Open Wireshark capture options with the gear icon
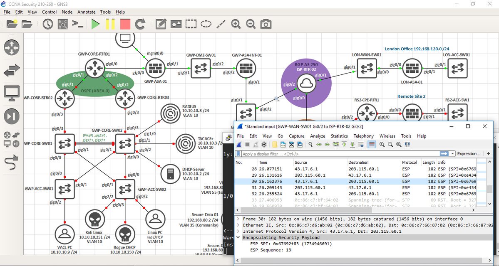 (263, 144)
